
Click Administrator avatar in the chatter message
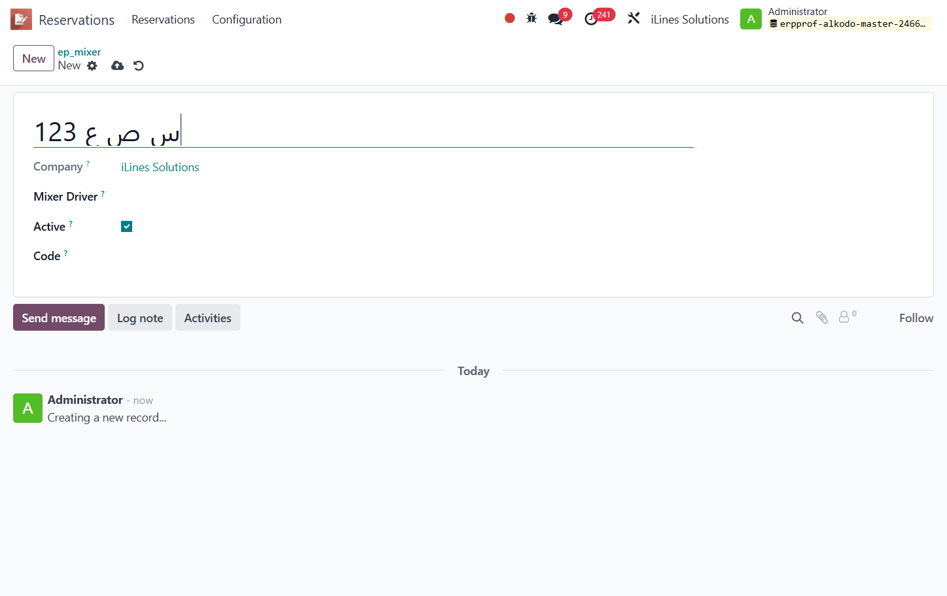[27, 408]
